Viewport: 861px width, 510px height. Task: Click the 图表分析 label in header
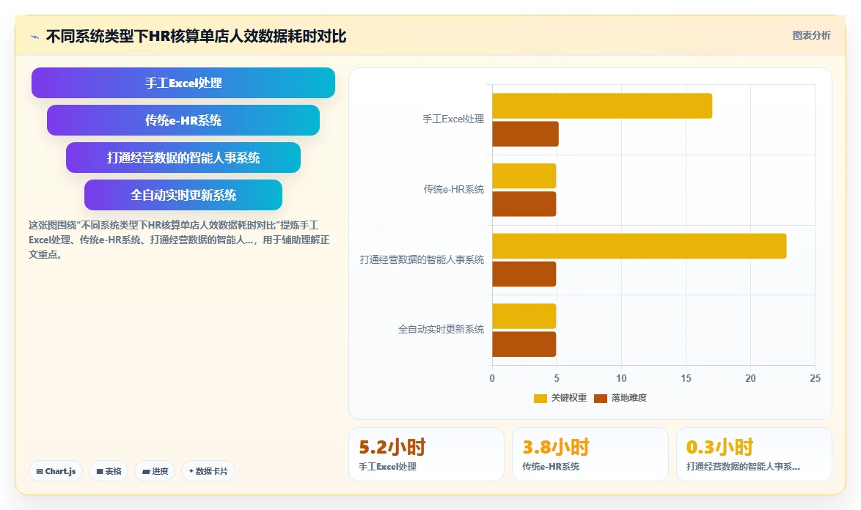coord(811,36)
